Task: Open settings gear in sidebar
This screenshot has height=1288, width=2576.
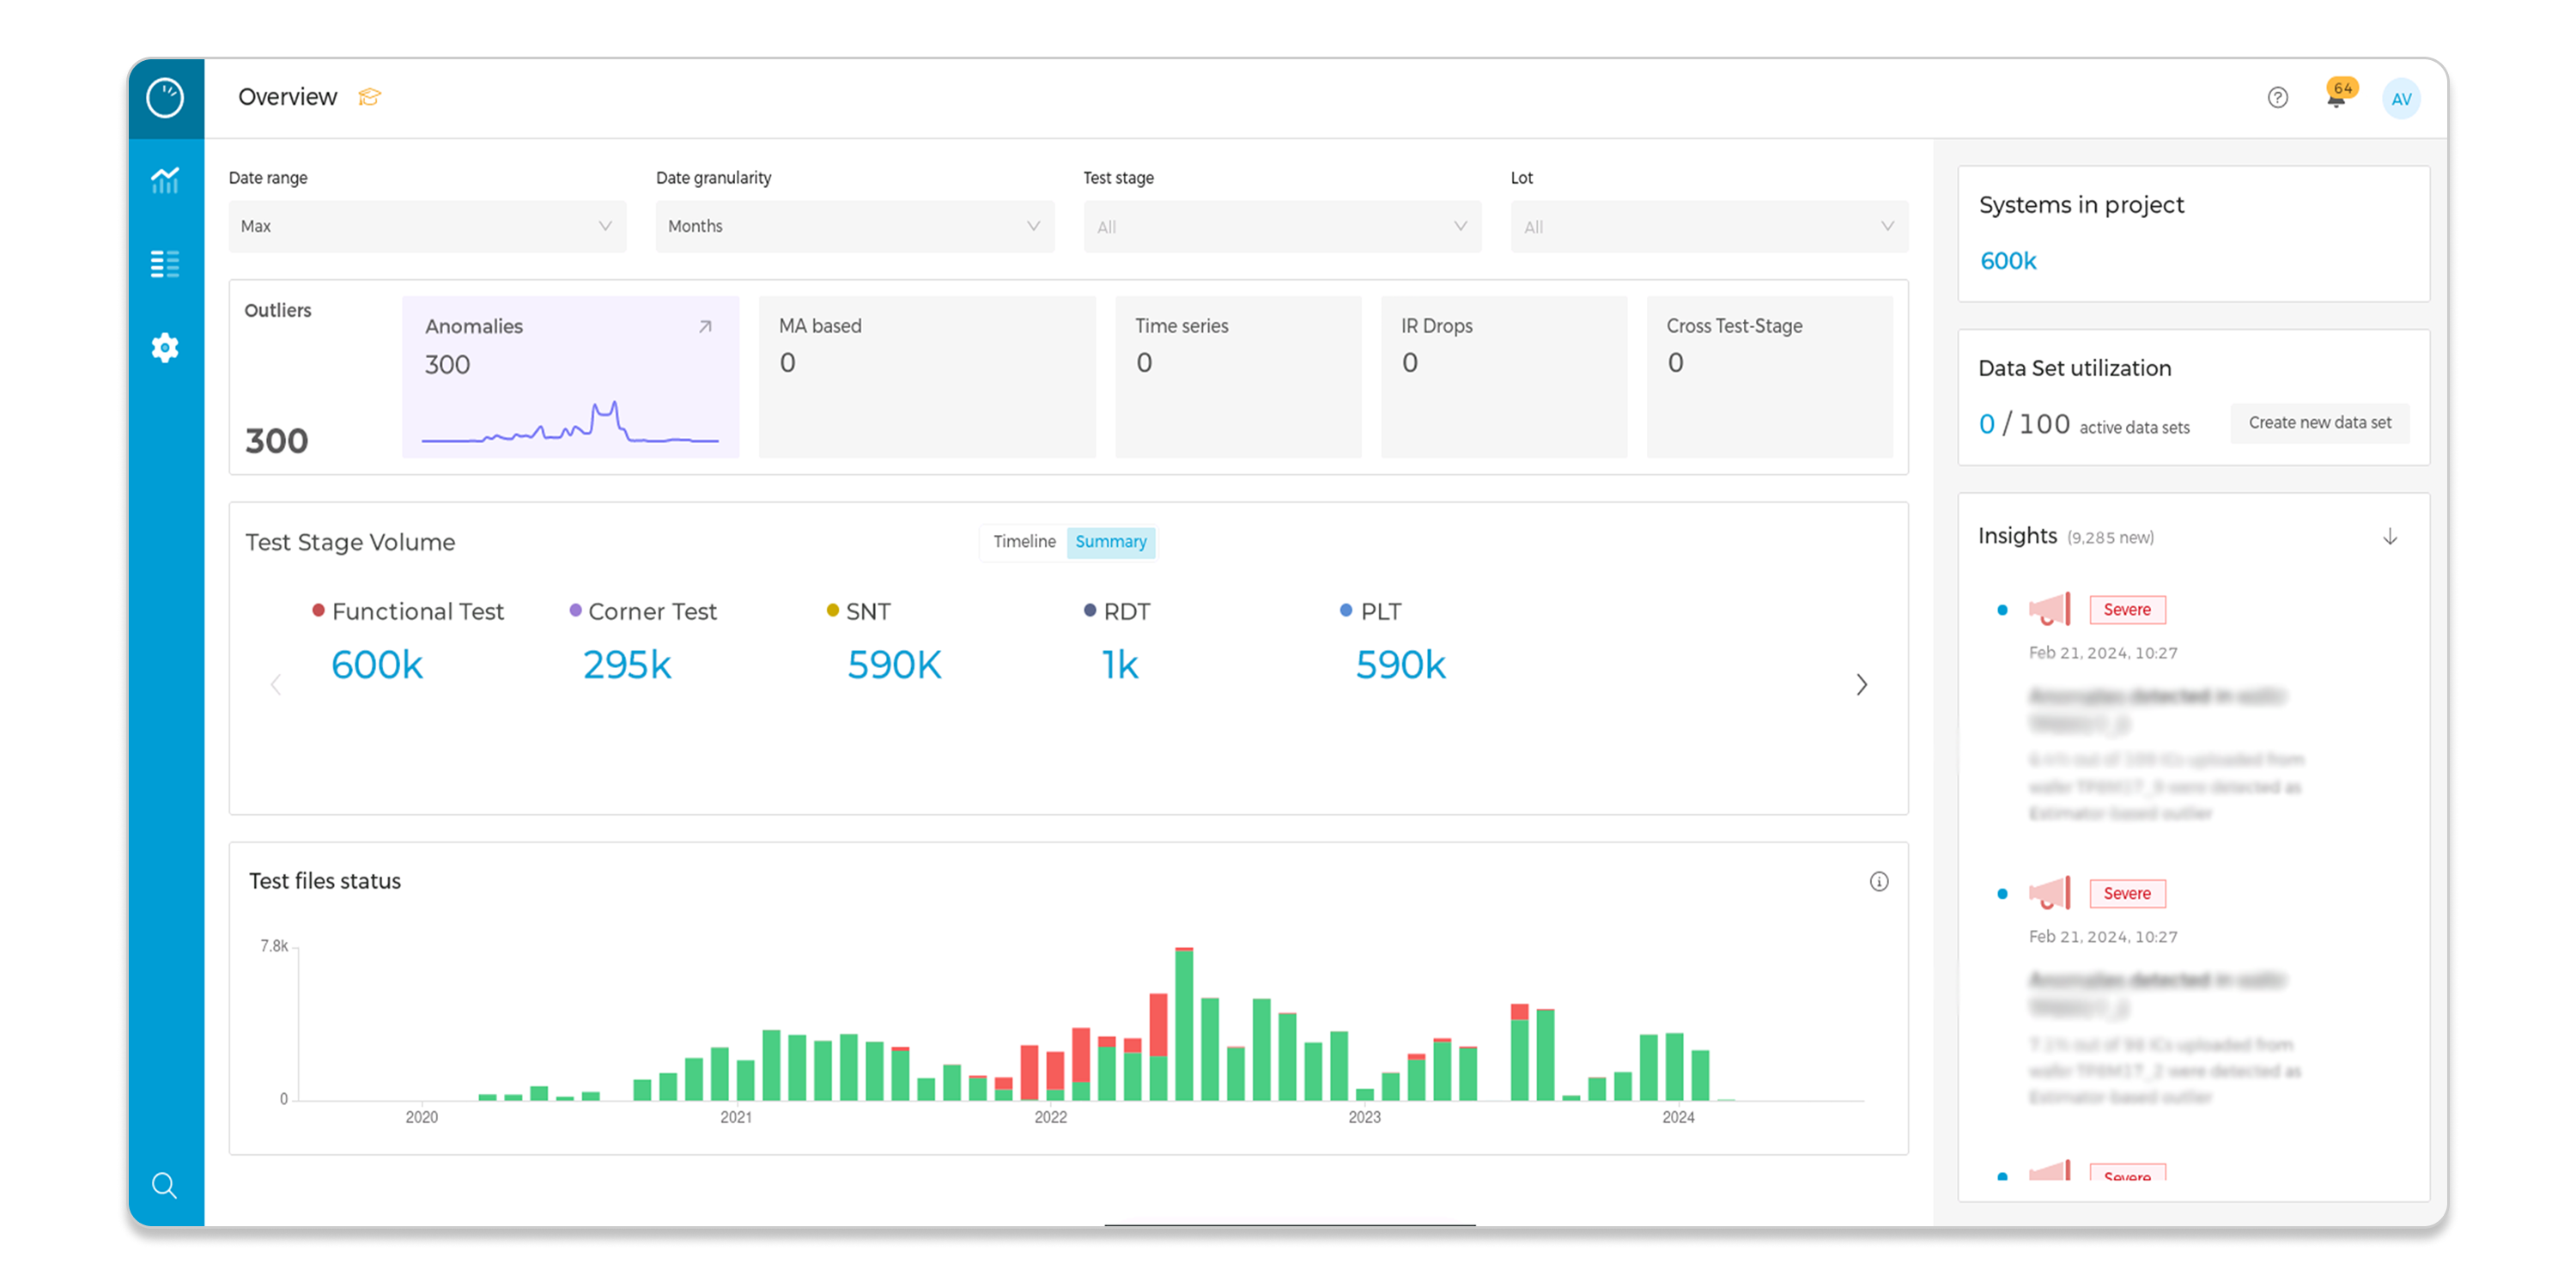Action: (x=165, y=348)
